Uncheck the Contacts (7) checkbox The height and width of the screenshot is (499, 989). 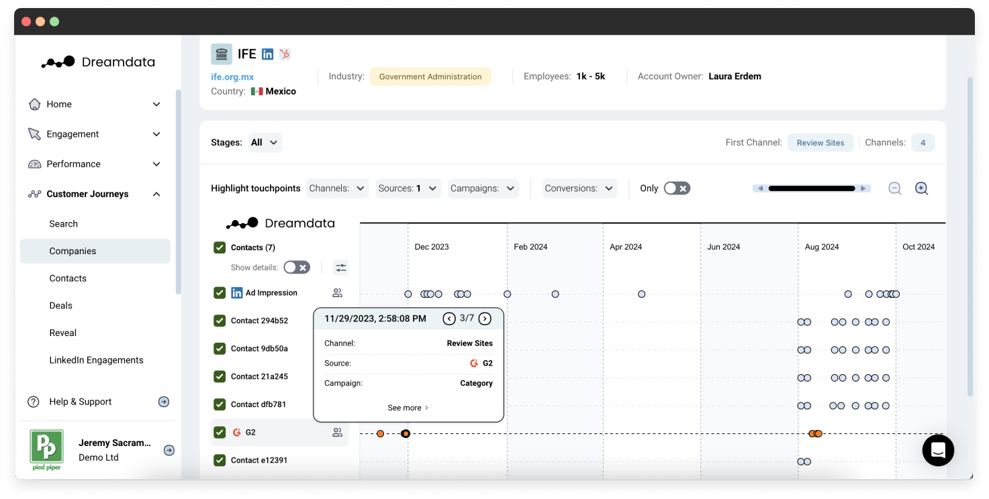[x=220, y=247]
